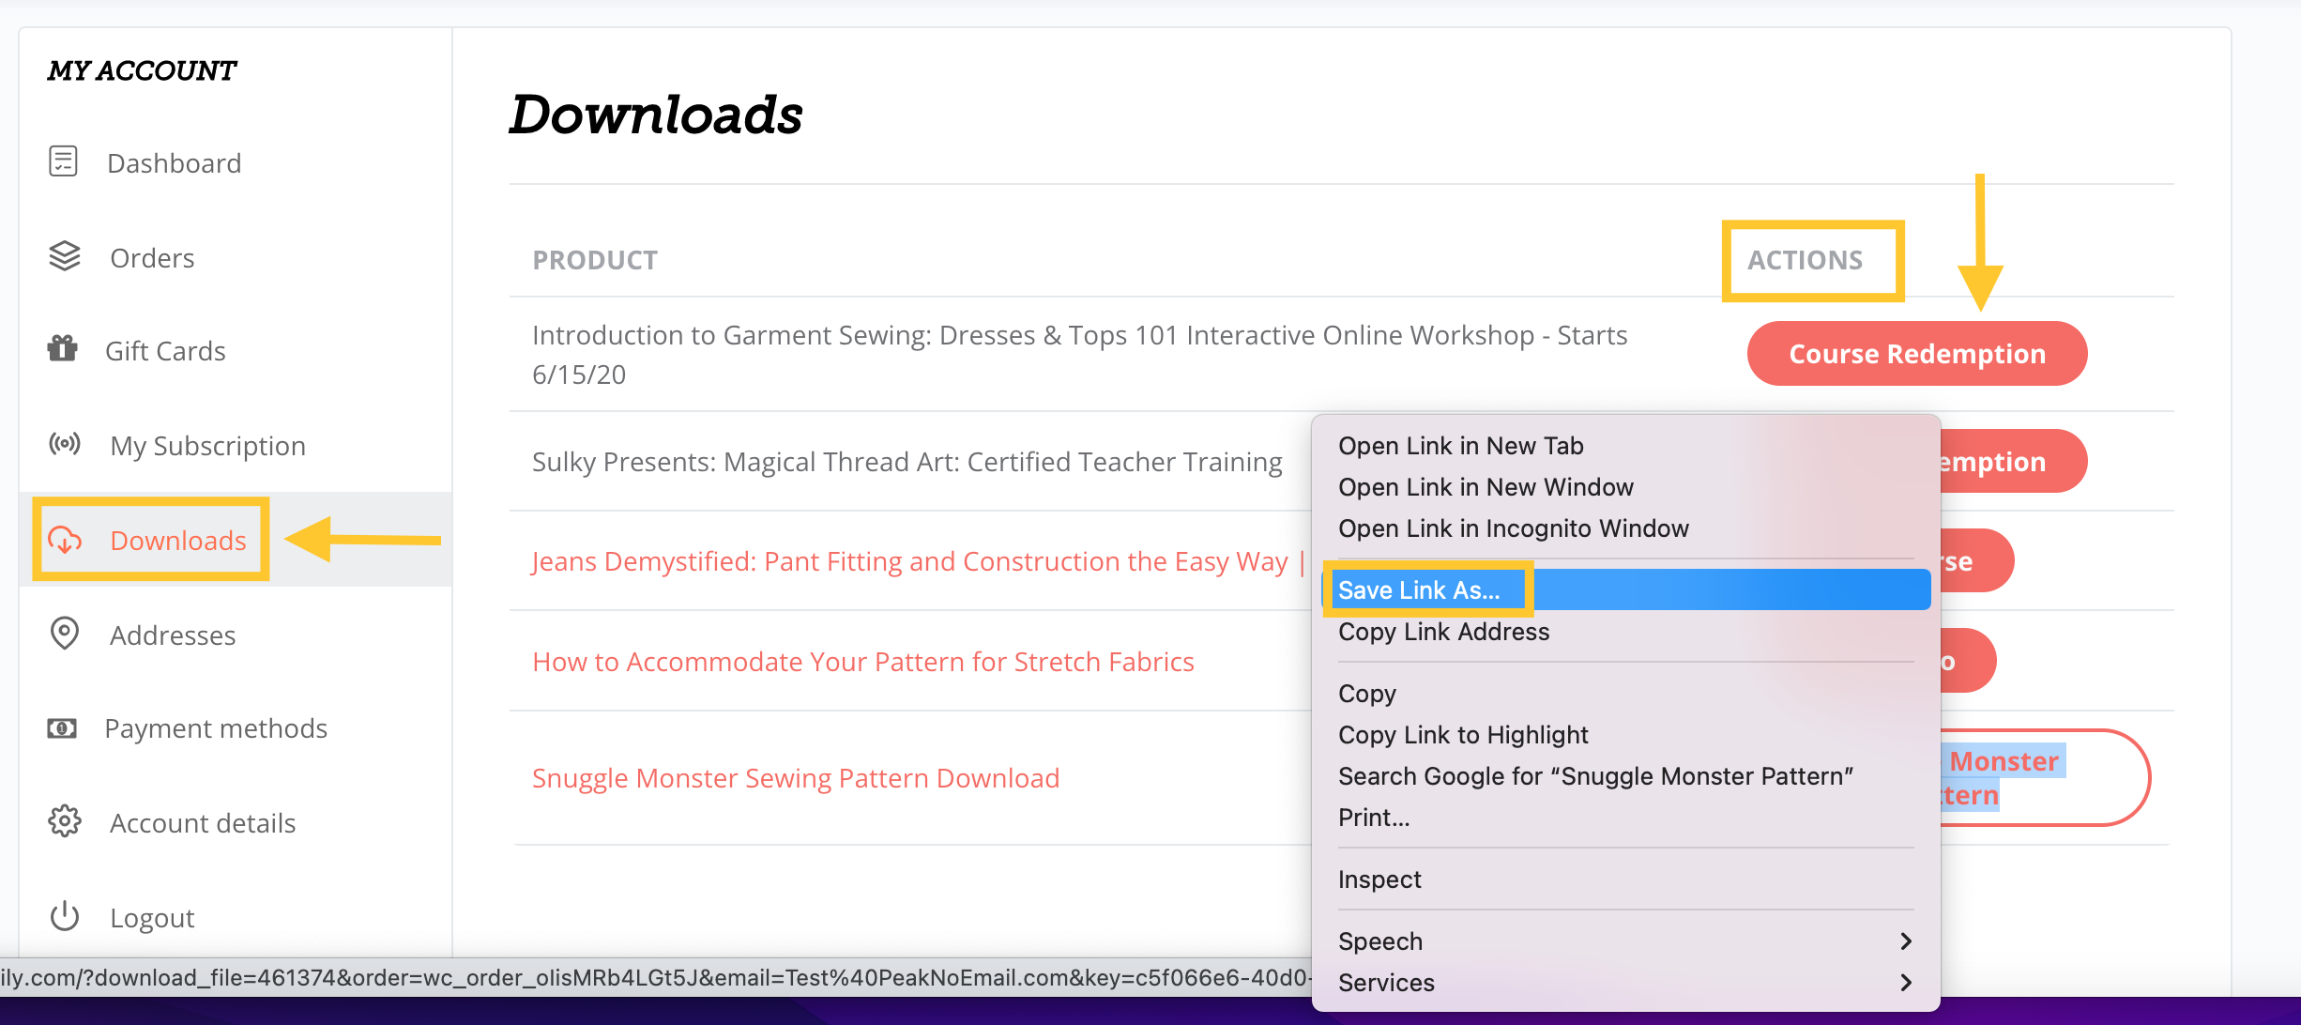Viewport: 2301px width, 1025px height.
Task: Open Gift Cards section
Action: [165, 351]
